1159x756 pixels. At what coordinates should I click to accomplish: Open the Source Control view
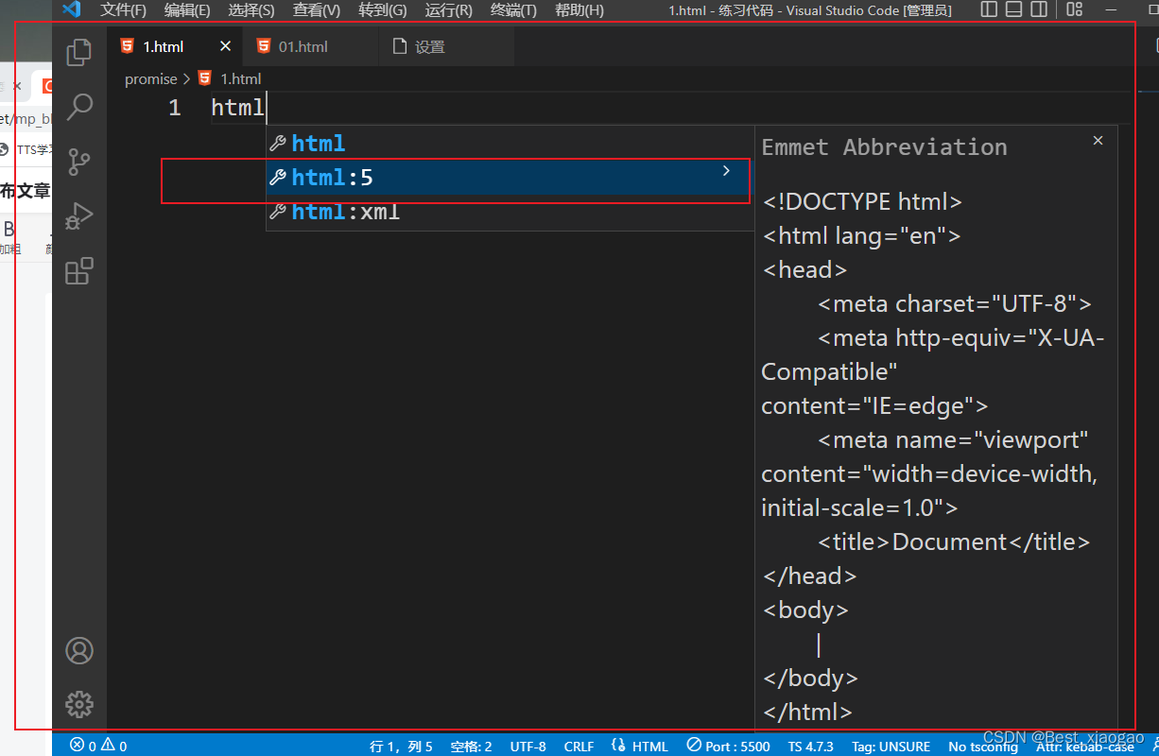pos(79,162)
